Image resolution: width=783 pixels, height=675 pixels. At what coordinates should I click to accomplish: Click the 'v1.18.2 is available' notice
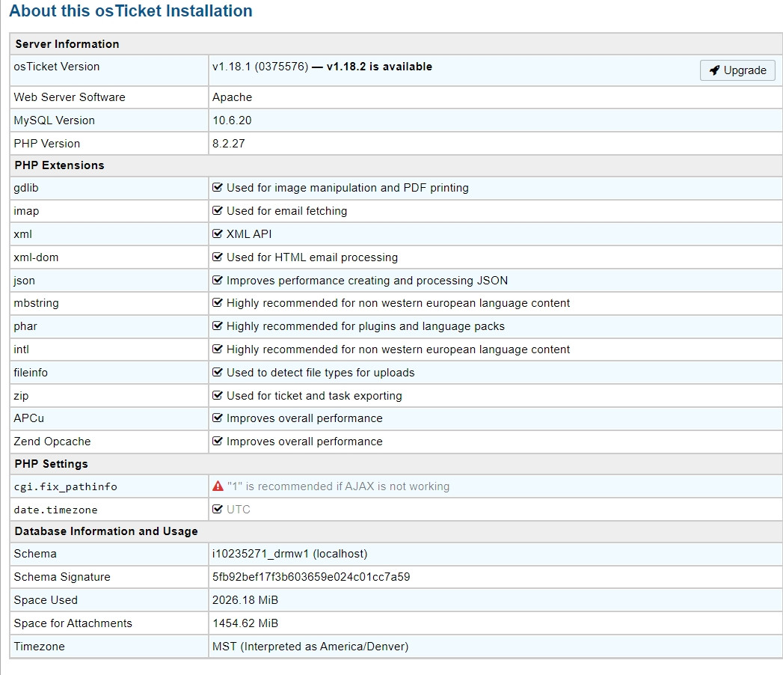pyautogui.click(x=379, y=67)
